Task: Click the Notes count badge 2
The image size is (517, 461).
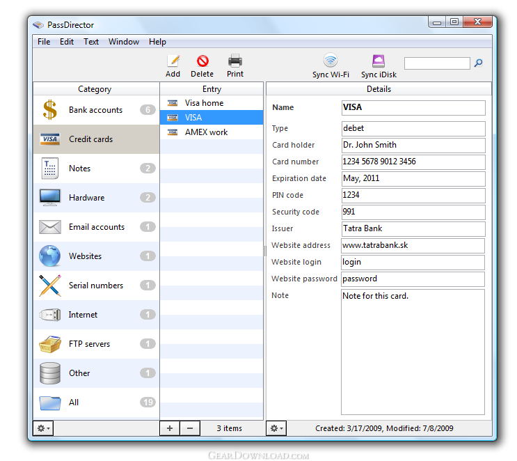Action: 148,169
